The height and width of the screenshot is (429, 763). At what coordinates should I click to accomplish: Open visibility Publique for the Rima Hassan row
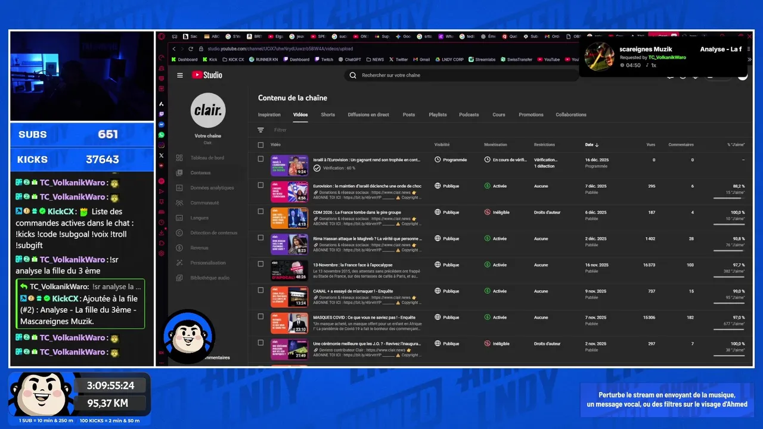tap(447, 238)
